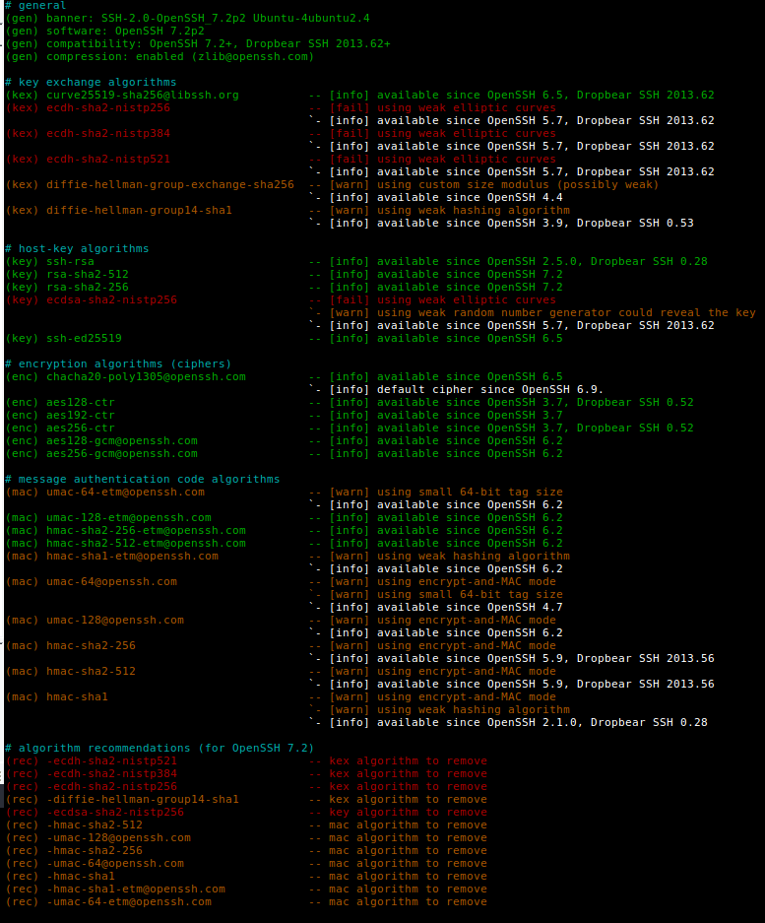This screenshot has height=923, width=765.
Task: Click the compression: enabled (zlib@openssh.com) line
Action: pos(159,57)
